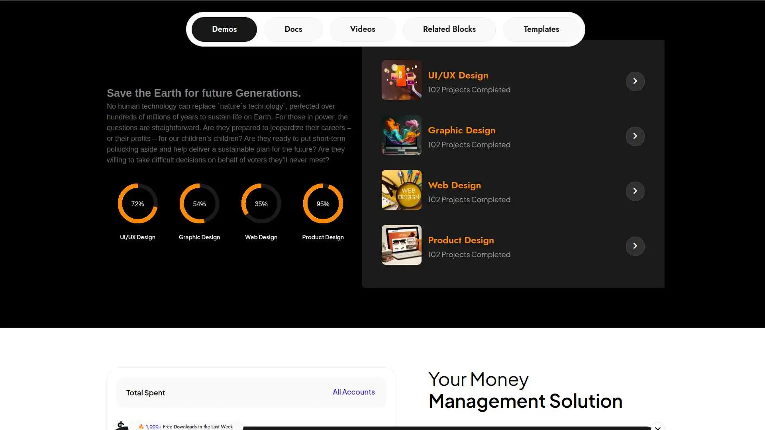Switch to the Docs tab
This screenshot has width=765, height=430.
pos(293,29)
